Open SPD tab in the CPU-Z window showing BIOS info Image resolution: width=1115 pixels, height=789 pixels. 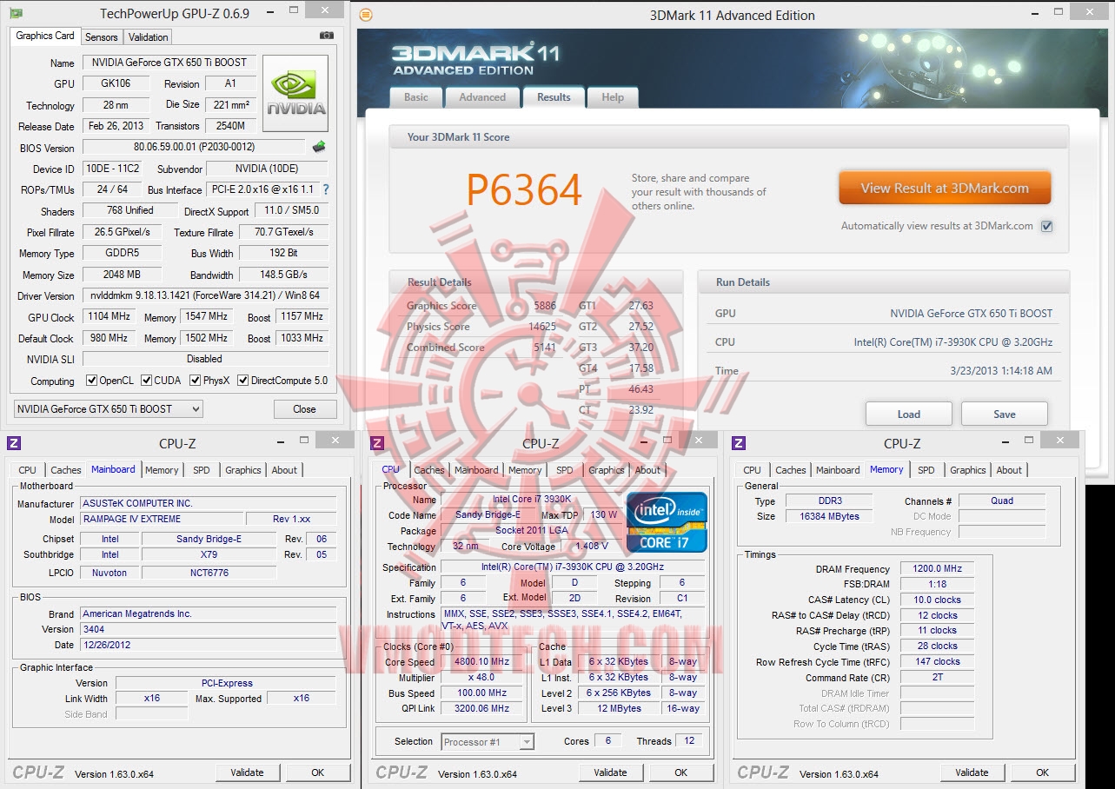202,470
